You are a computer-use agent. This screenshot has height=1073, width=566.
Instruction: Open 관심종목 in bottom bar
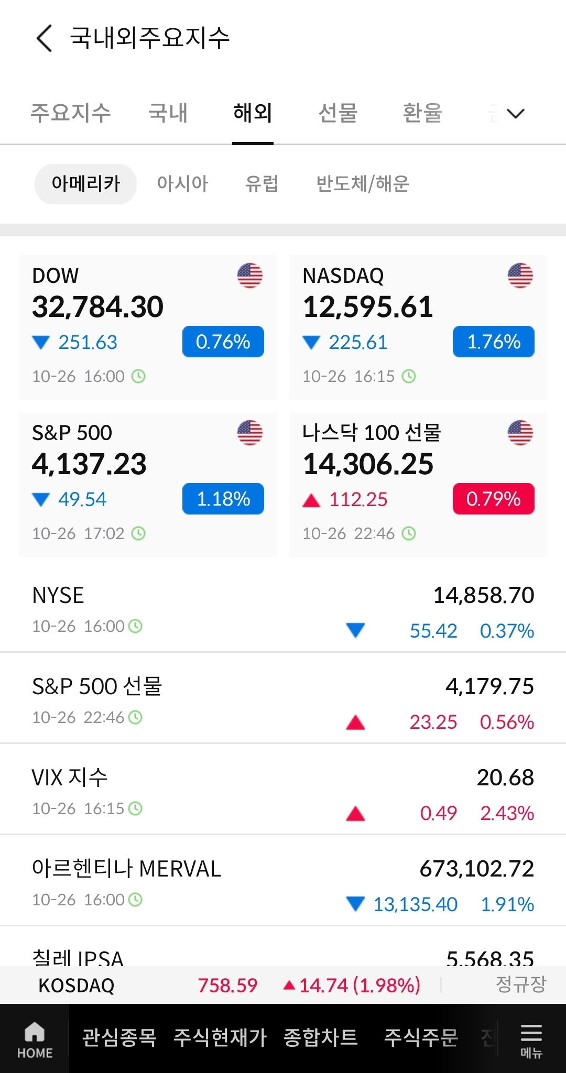click(119, 1038)
